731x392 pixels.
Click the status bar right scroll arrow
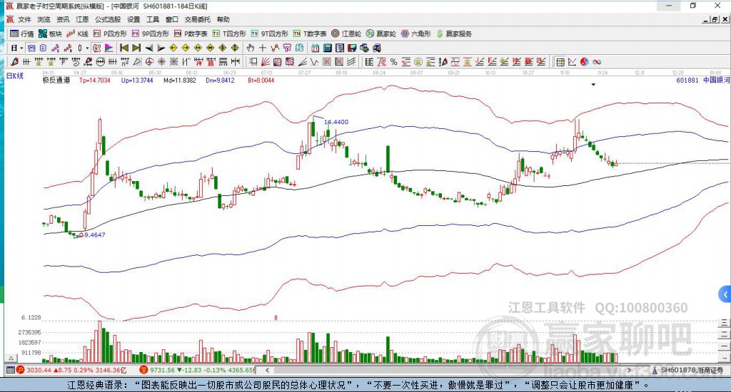[629, 370]
